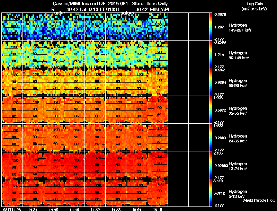Click the '-1.287' colorbar midpoint value
Image resolution: width=277 pixels, height=211 pixels.
coord(219,27)
